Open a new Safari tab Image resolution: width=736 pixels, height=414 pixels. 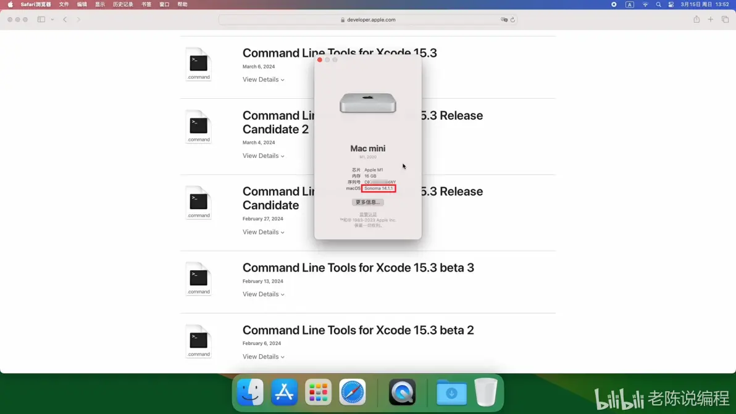(711, 20)
